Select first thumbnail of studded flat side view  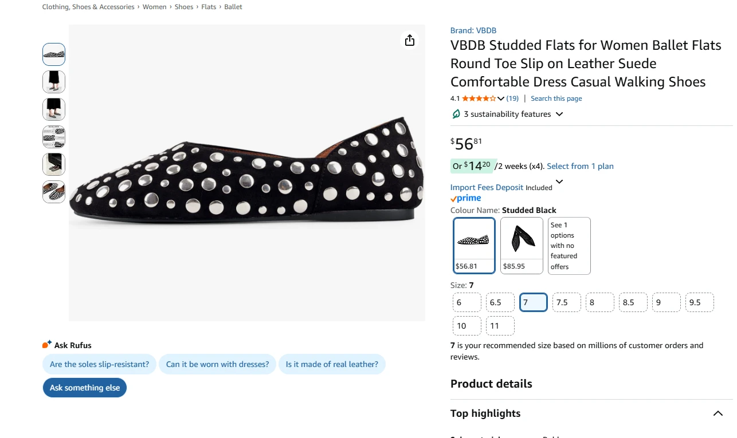coord(54,54)
